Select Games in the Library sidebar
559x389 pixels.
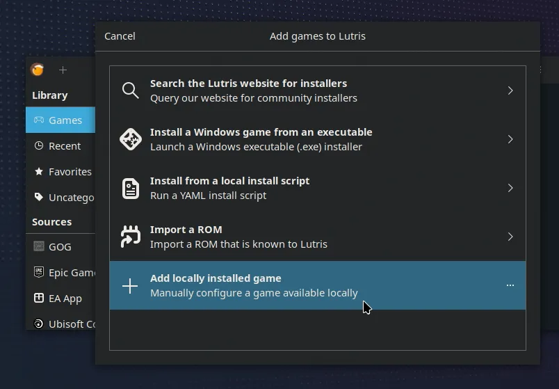click(60, 120)
